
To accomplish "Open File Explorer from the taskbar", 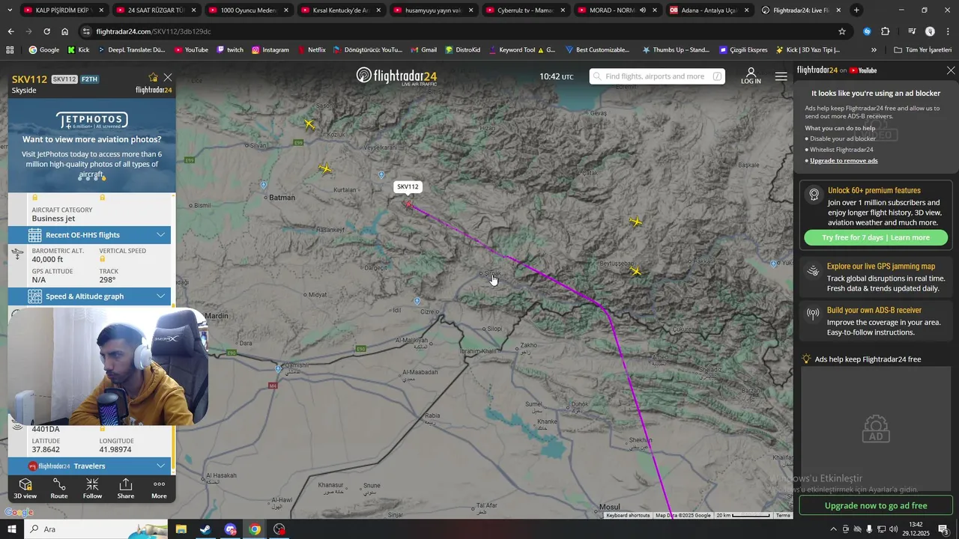I will click(181, 529).
